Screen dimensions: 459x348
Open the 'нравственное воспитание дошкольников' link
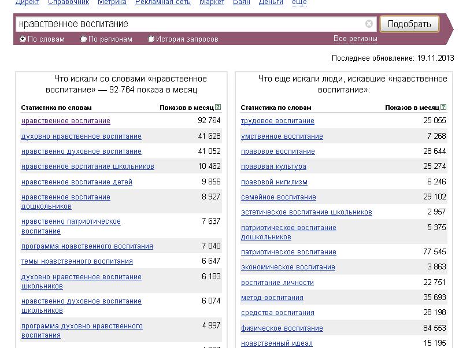point(65,202)
